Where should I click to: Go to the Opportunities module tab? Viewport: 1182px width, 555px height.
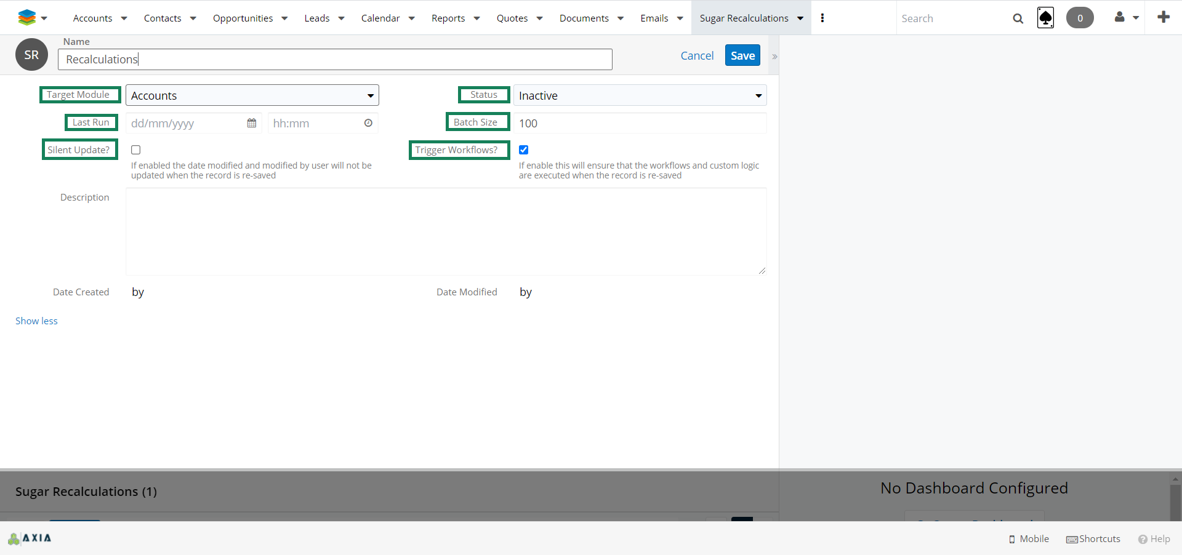point(243,18)
